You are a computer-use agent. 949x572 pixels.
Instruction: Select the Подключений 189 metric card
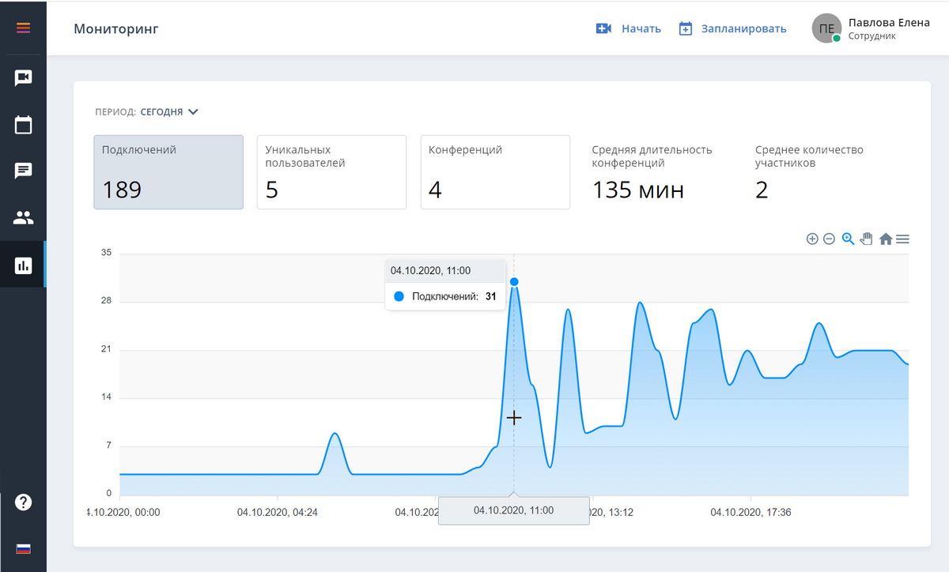click(168, 172)
